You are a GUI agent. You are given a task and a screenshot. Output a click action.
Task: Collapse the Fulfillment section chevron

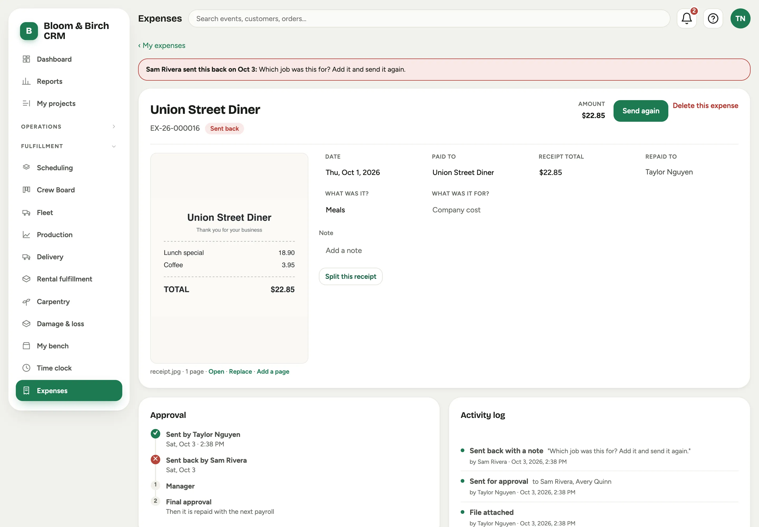coord(114,146)
